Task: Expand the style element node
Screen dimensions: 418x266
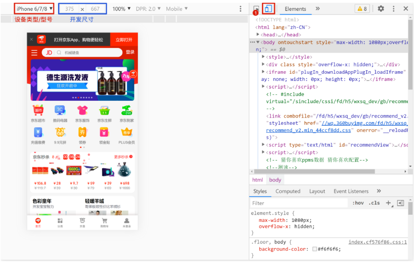Action: point(264,57)
